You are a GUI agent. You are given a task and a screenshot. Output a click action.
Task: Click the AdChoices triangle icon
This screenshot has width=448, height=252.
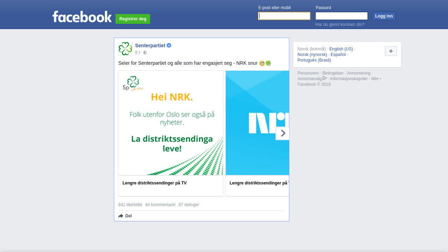tap(325, 78)
